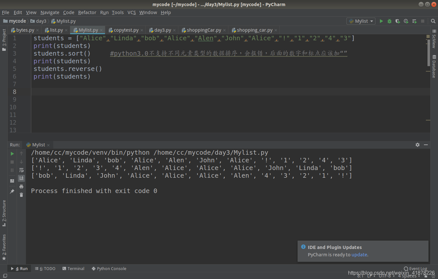Open the SciView side panel
438x279 pixels.
tap(434, 39)
